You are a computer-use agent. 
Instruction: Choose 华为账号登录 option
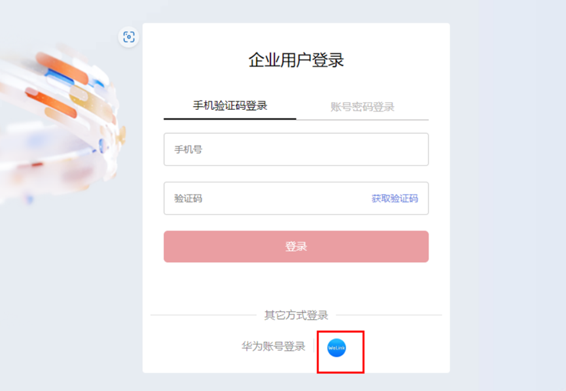click(x=274, y=347)
